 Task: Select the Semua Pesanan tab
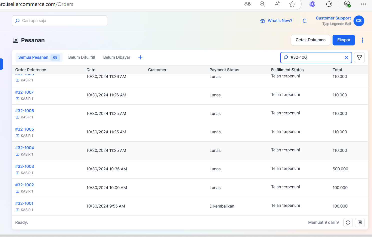pos(39,57)
